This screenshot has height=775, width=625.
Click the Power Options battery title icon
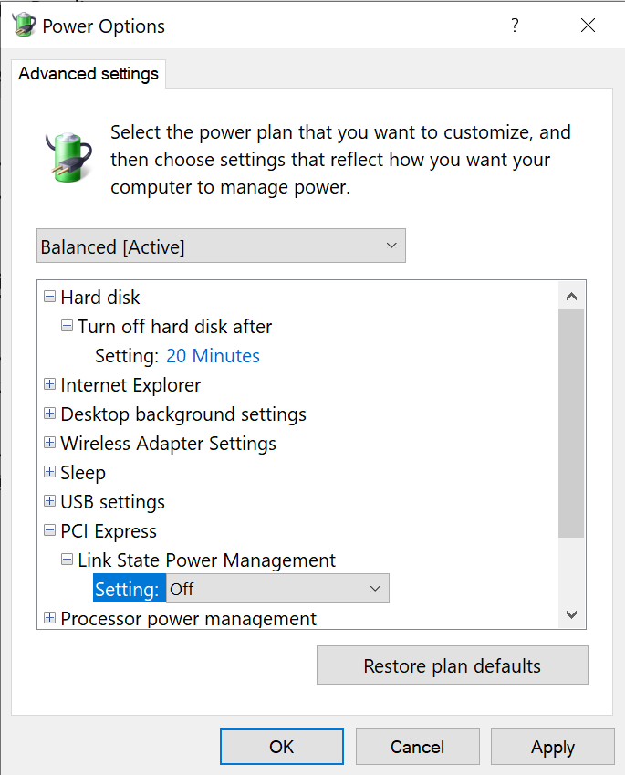pos(25,26)
